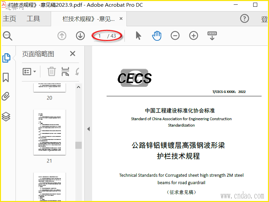269x202 pixels.
Task: Click the （征求意见稿） text
Action: [x=181, y=192]
